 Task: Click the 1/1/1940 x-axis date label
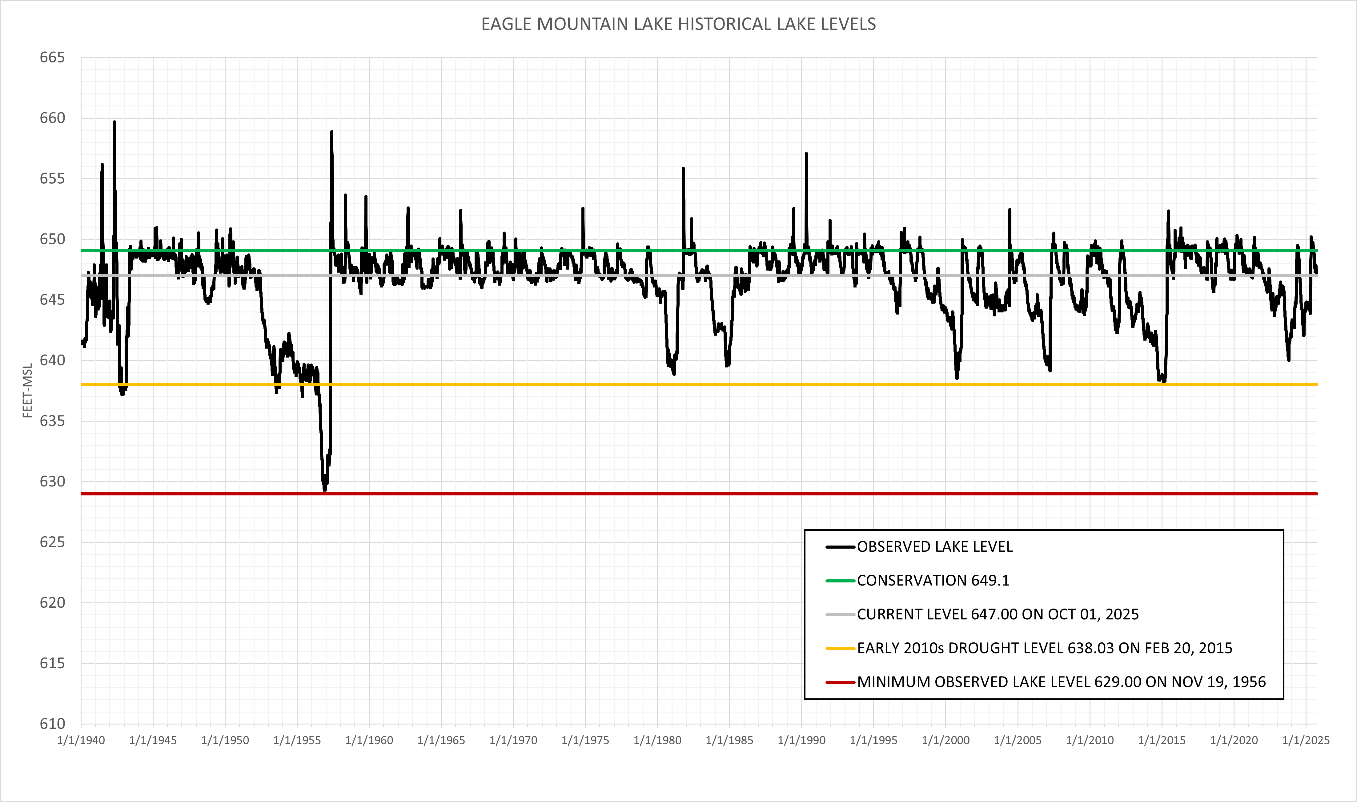click(81, 740)
